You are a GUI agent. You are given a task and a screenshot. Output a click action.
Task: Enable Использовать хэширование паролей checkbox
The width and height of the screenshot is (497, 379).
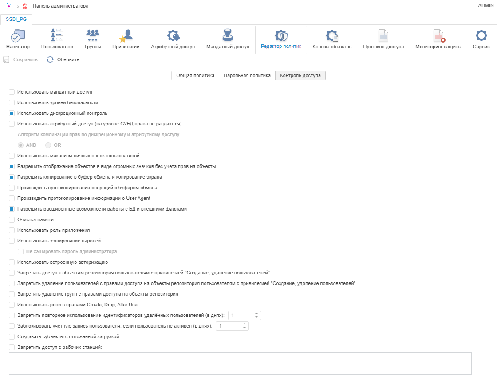coord(12,241)
